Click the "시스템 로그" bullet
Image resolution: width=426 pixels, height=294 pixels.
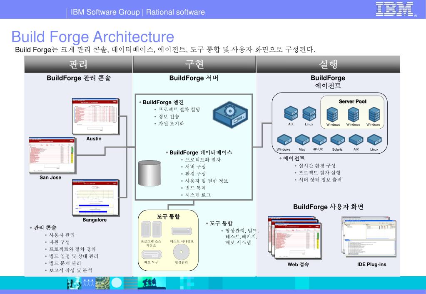tap(198, 195)
